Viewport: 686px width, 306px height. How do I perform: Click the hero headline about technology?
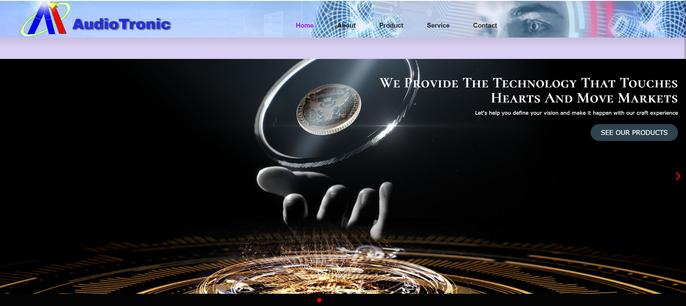coord(529,91)
